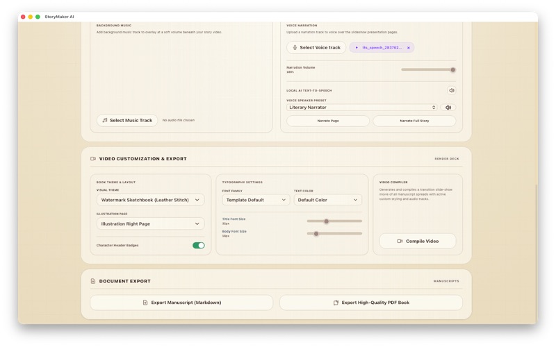Click Select Voice track button
Viewport: 556px width, 347px height.
(x=316, y=47)
